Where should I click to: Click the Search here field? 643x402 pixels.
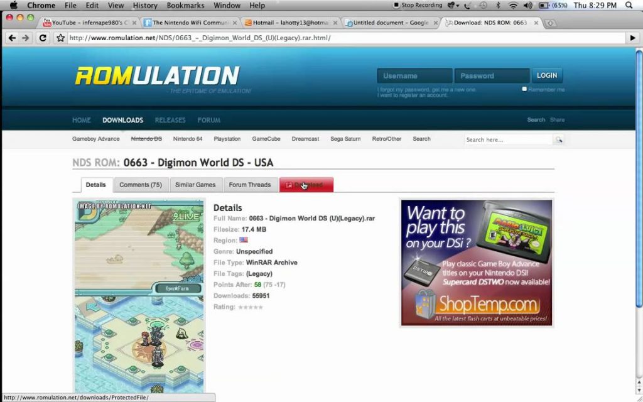pos(509,139)
